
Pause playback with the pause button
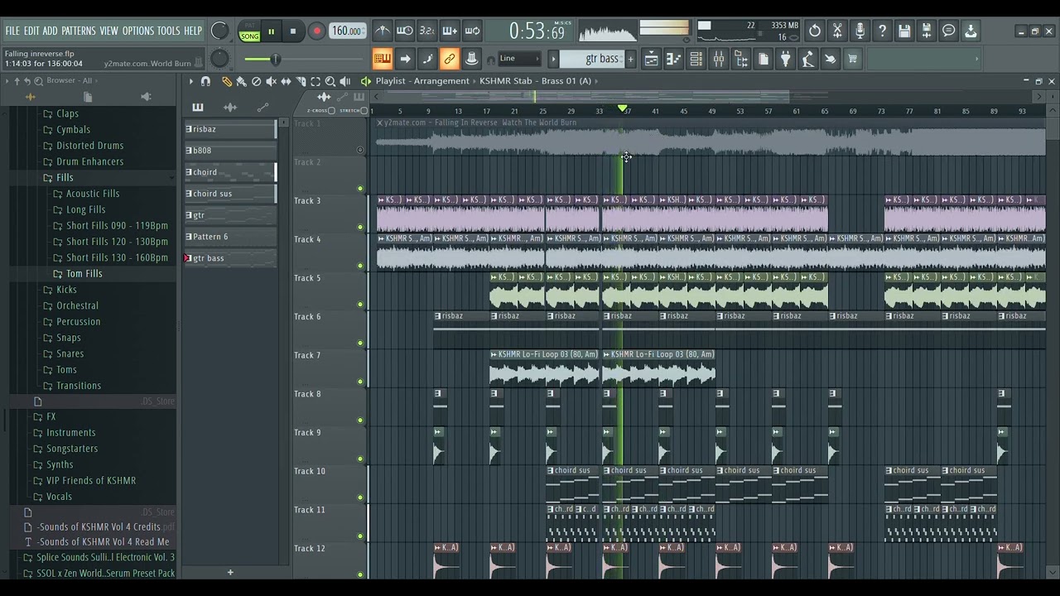271,32
